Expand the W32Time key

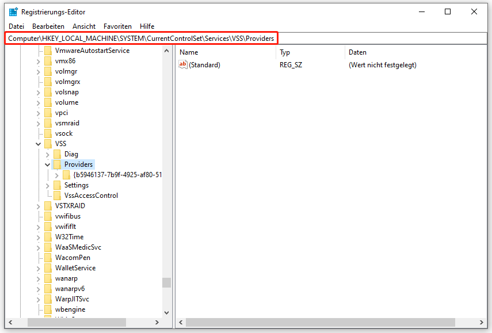(39, 237)
